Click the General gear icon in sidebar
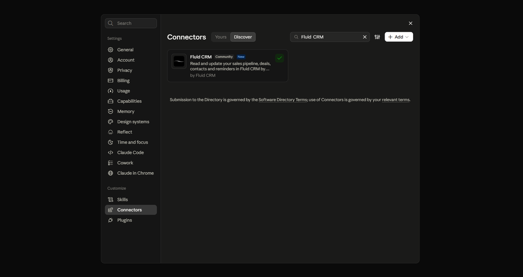The width and height of the screenshot is (523, 277). pos(110,50)
